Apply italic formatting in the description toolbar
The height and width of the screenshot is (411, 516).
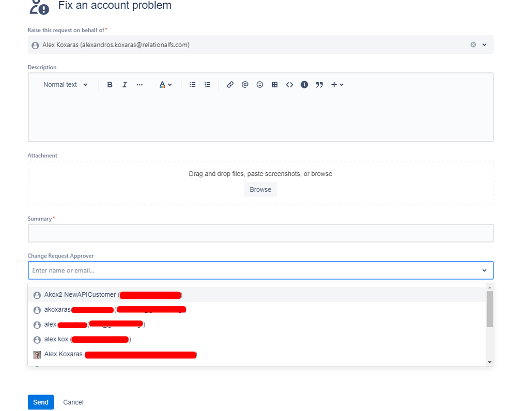(x=124, y=84)
